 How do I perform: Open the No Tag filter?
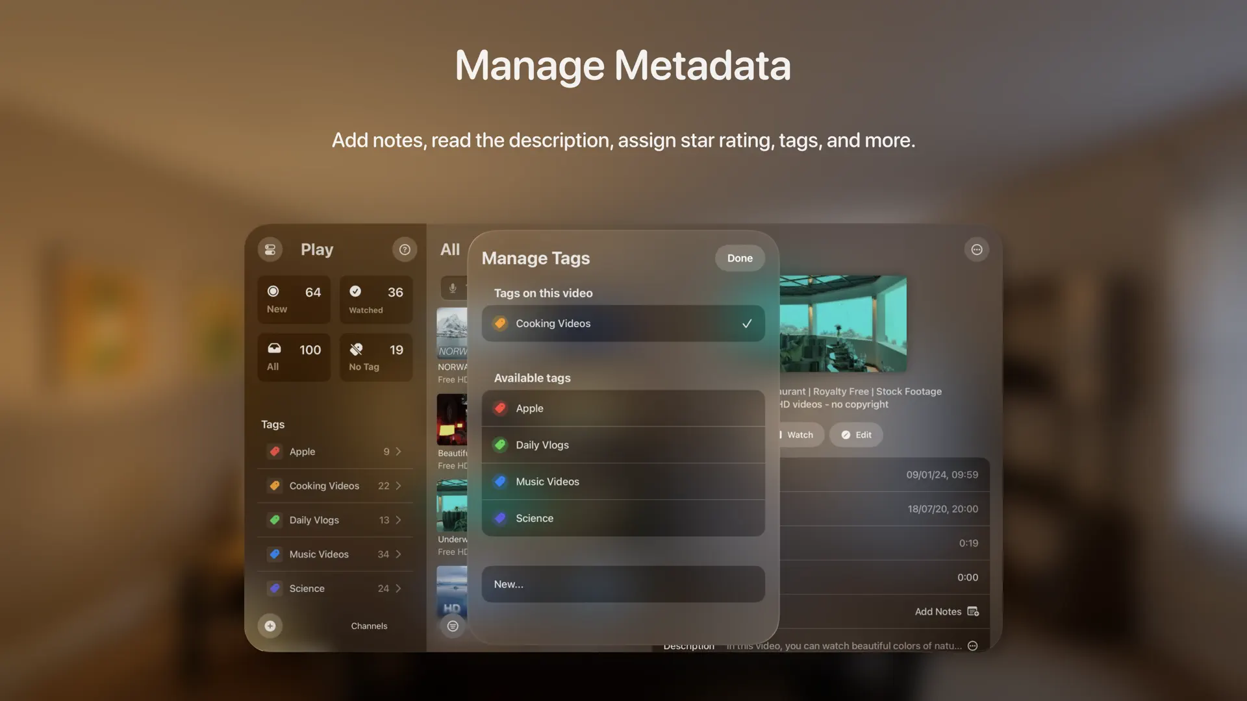pos(375,357)
